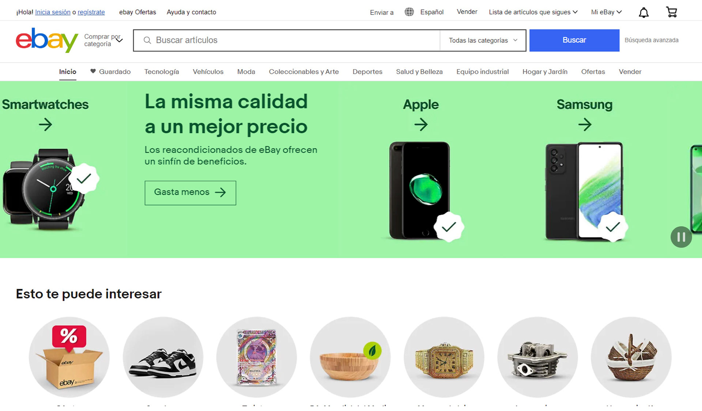Screen dimensions: 702x411
Task: Click the arrow under Smartwatches
Action: click(45, 124)
